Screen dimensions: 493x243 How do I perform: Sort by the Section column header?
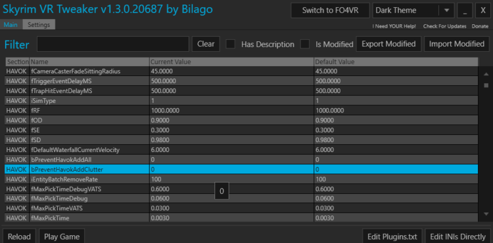pos(17,62)
